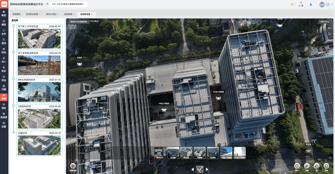Open the 巡检 (Inspection) sidebar item
The image size is (335, 174).
point(4,107)
